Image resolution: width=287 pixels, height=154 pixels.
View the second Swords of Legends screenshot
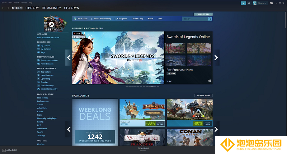click(x=199, y=48)
